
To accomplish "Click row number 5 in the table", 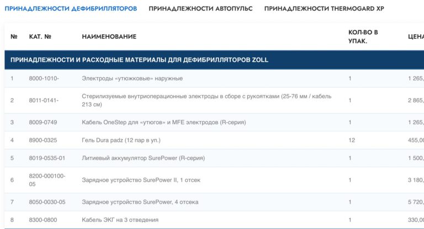I will pos(12,158).
